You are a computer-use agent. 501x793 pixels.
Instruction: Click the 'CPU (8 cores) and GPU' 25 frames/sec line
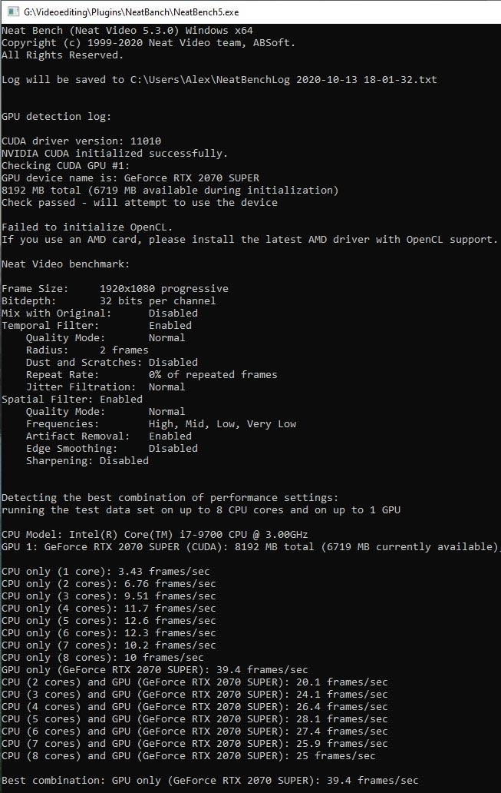point(189,755)
